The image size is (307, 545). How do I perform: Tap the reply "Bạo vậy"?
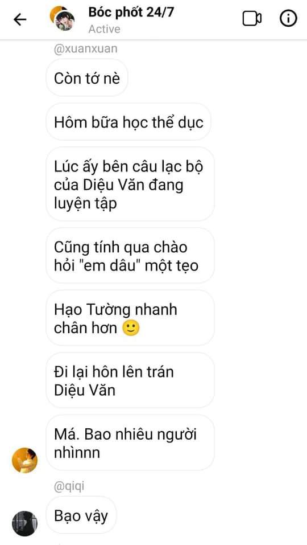[x=81, y=516]
